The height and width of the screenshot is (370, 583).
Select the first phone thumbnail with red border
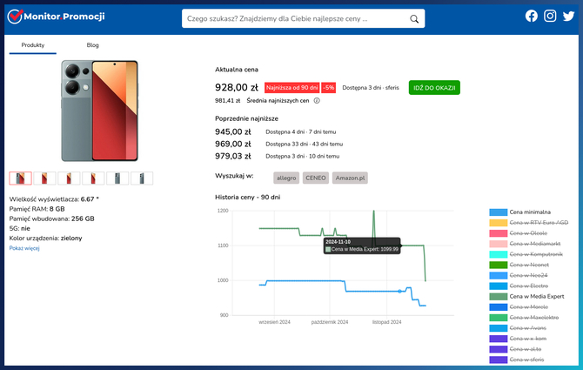click(x=21, y=178)
